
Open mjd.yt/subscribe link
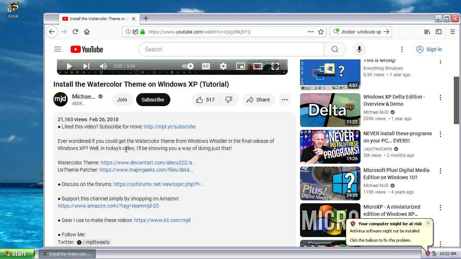point(170,127)
